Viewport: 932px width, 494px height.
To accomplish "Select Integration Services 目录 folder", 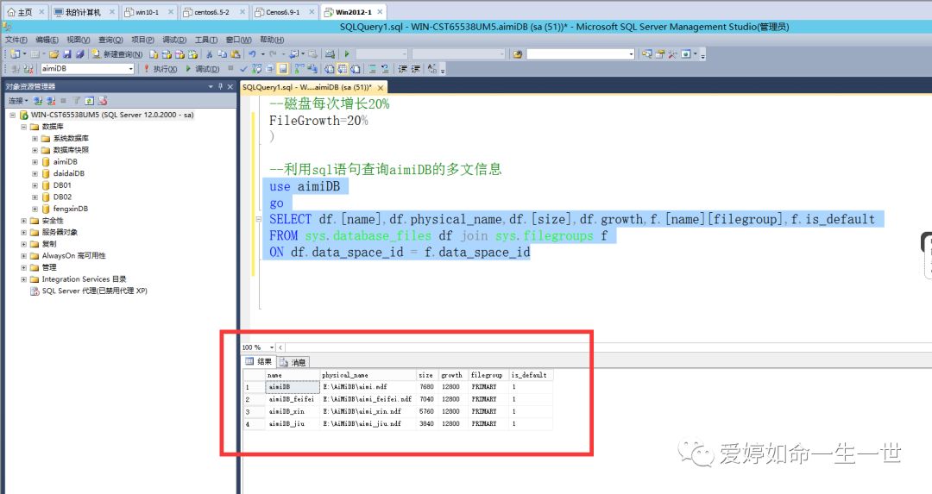I will point(84,279).
